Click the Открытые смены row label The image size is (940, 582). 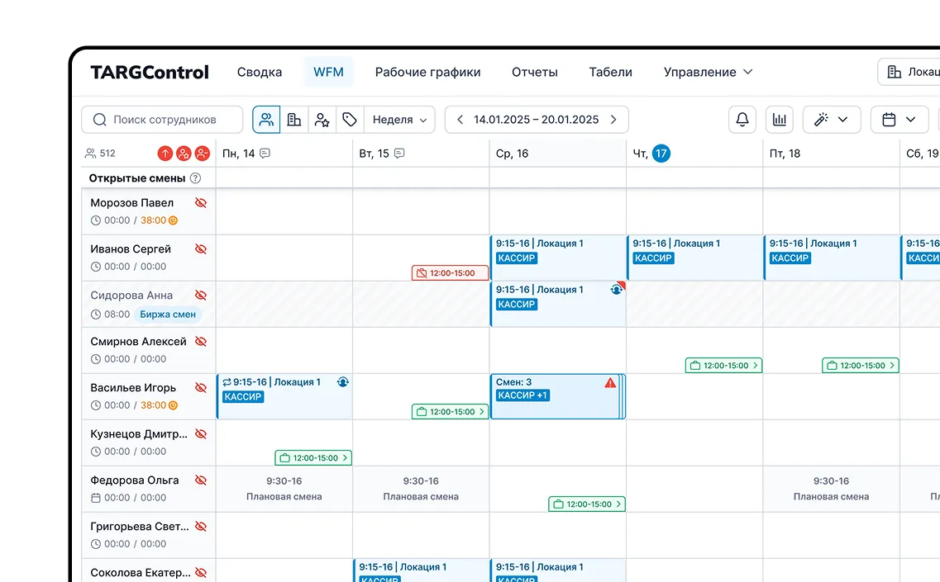(x=136, y=177)
